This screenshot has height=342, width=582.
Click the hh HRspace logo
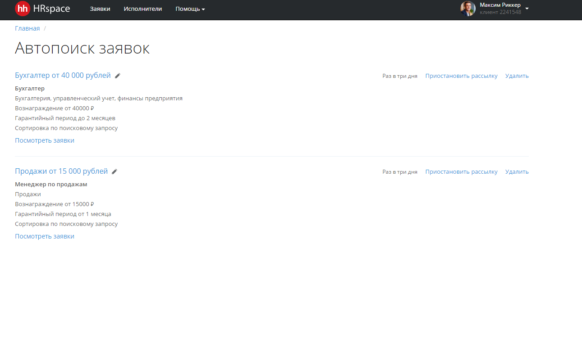click(x=42, y=9)
